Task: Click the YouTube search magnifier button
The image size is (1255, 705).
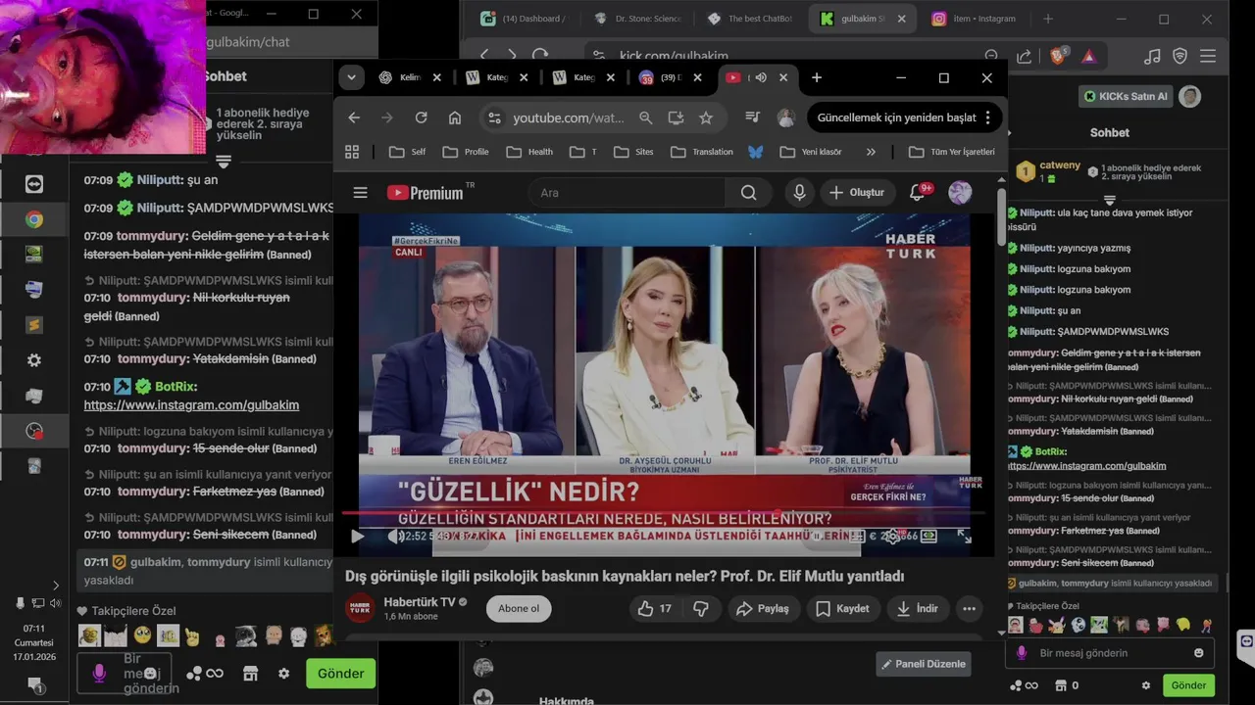Action: pyautogui.click(x=748, y=193)
